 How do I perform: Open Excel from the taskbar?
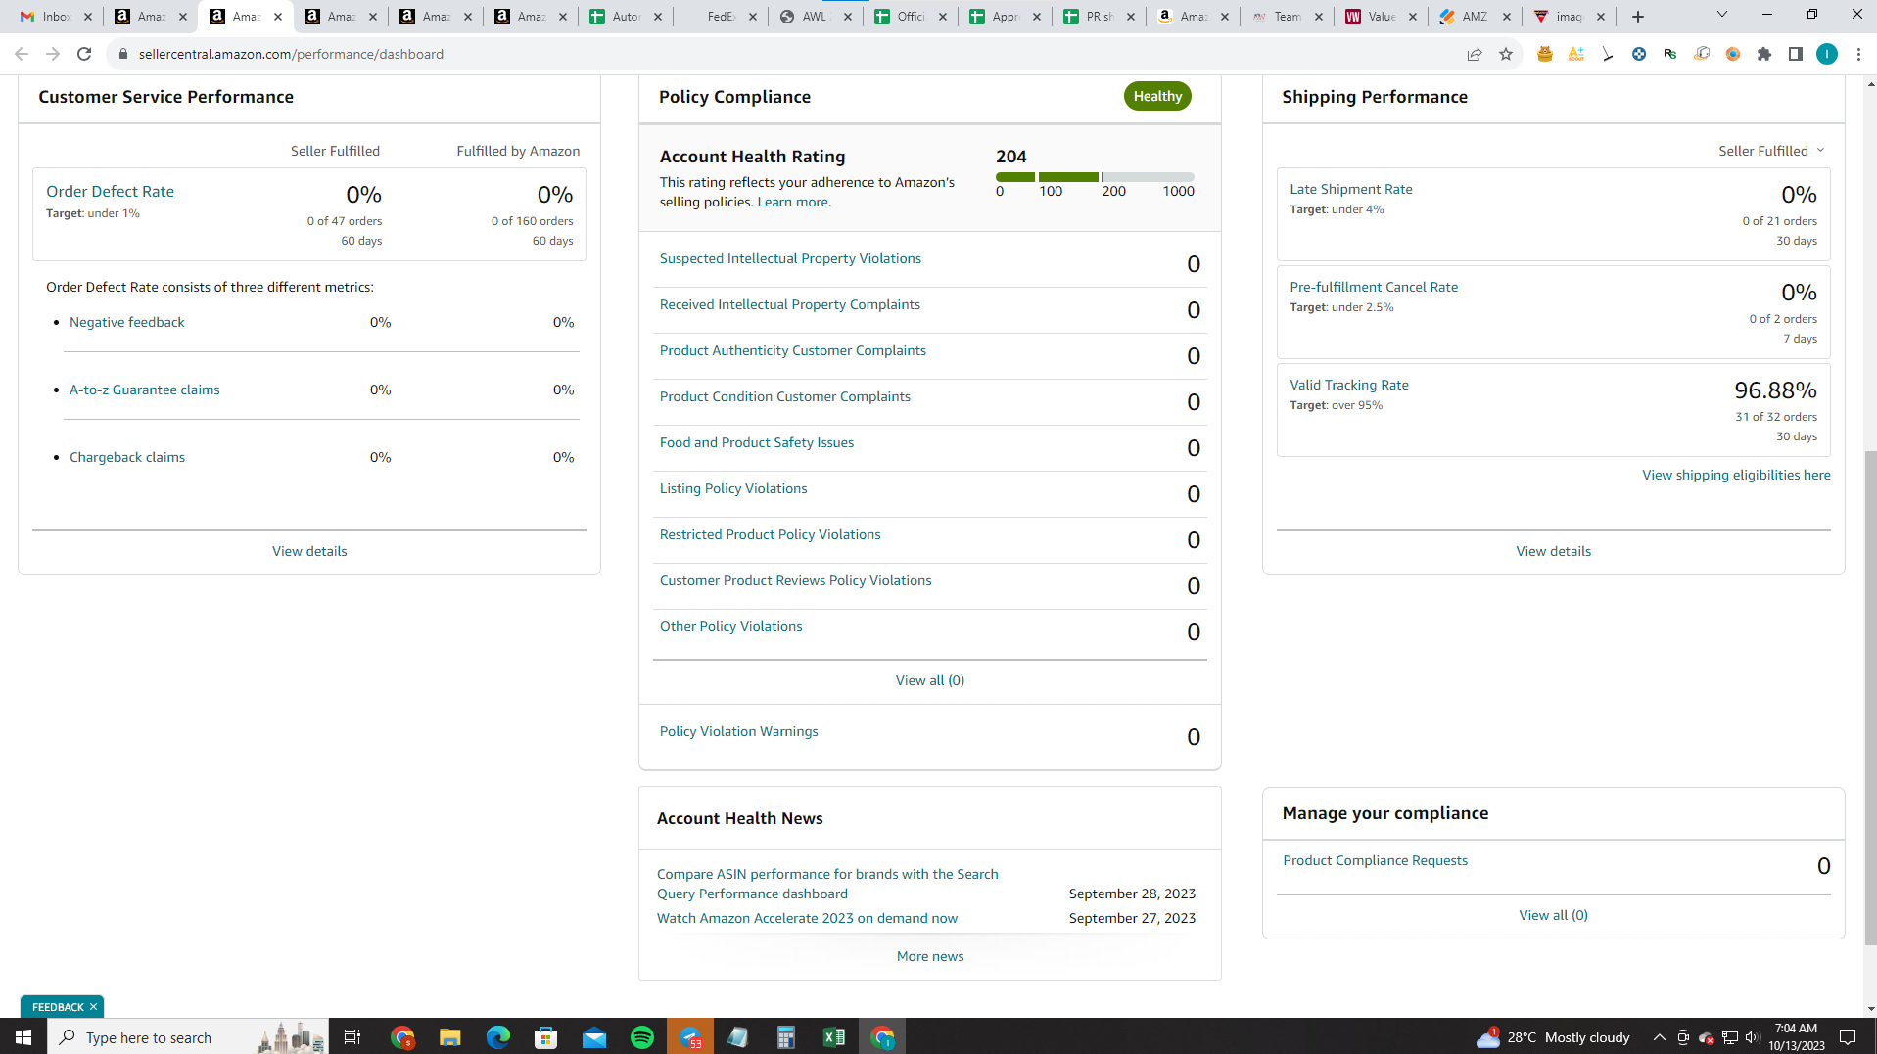[834, 1037]
